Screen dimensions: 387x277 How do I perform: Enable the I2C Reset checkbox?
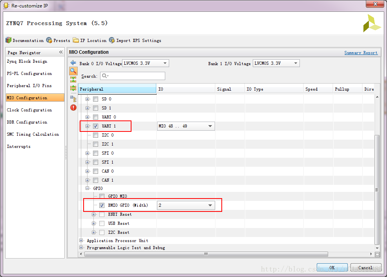pyautogui.click(x=102, y=232)
